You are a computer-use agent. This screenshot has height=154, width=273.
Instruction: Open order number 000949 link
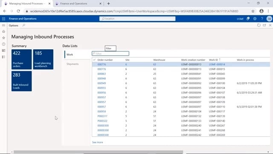point(102,83)
